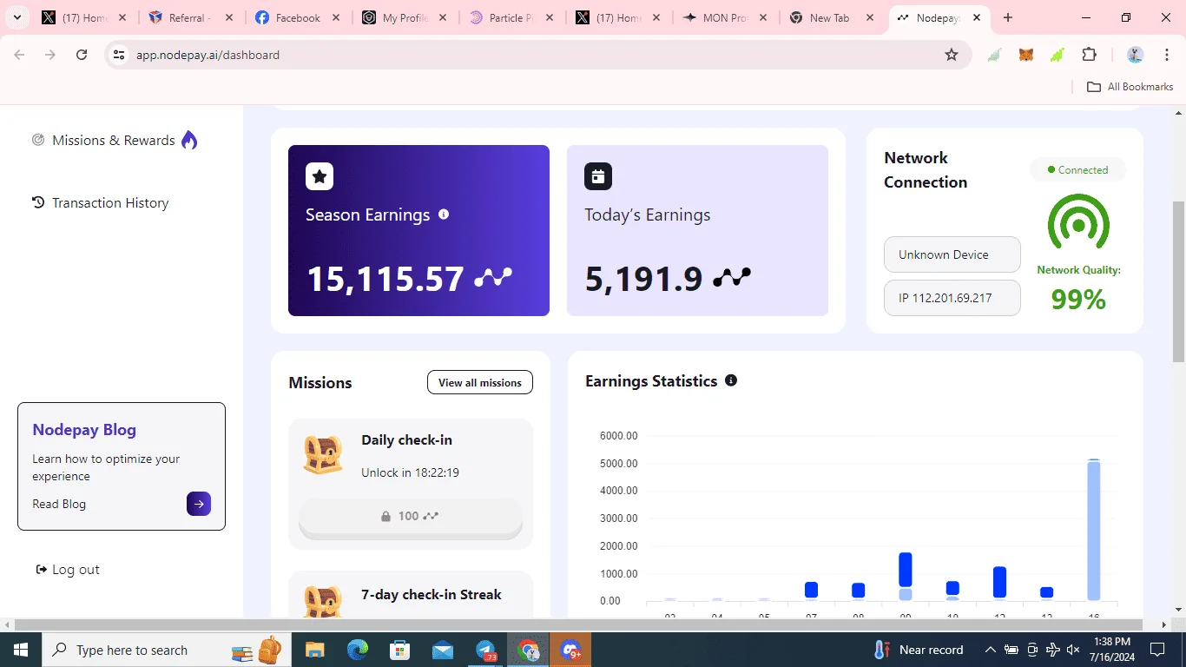Open the bright green extension beside the puzzle icon

(x=1058, y=55)
